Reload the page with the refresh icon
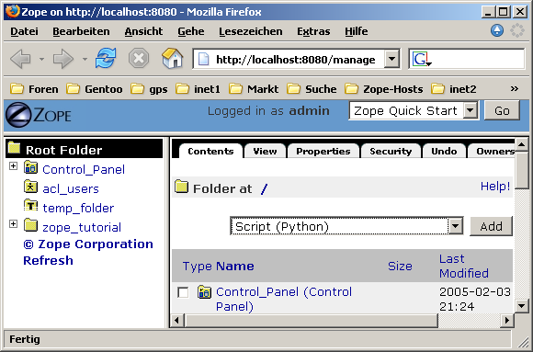 [x=106, y=58]
